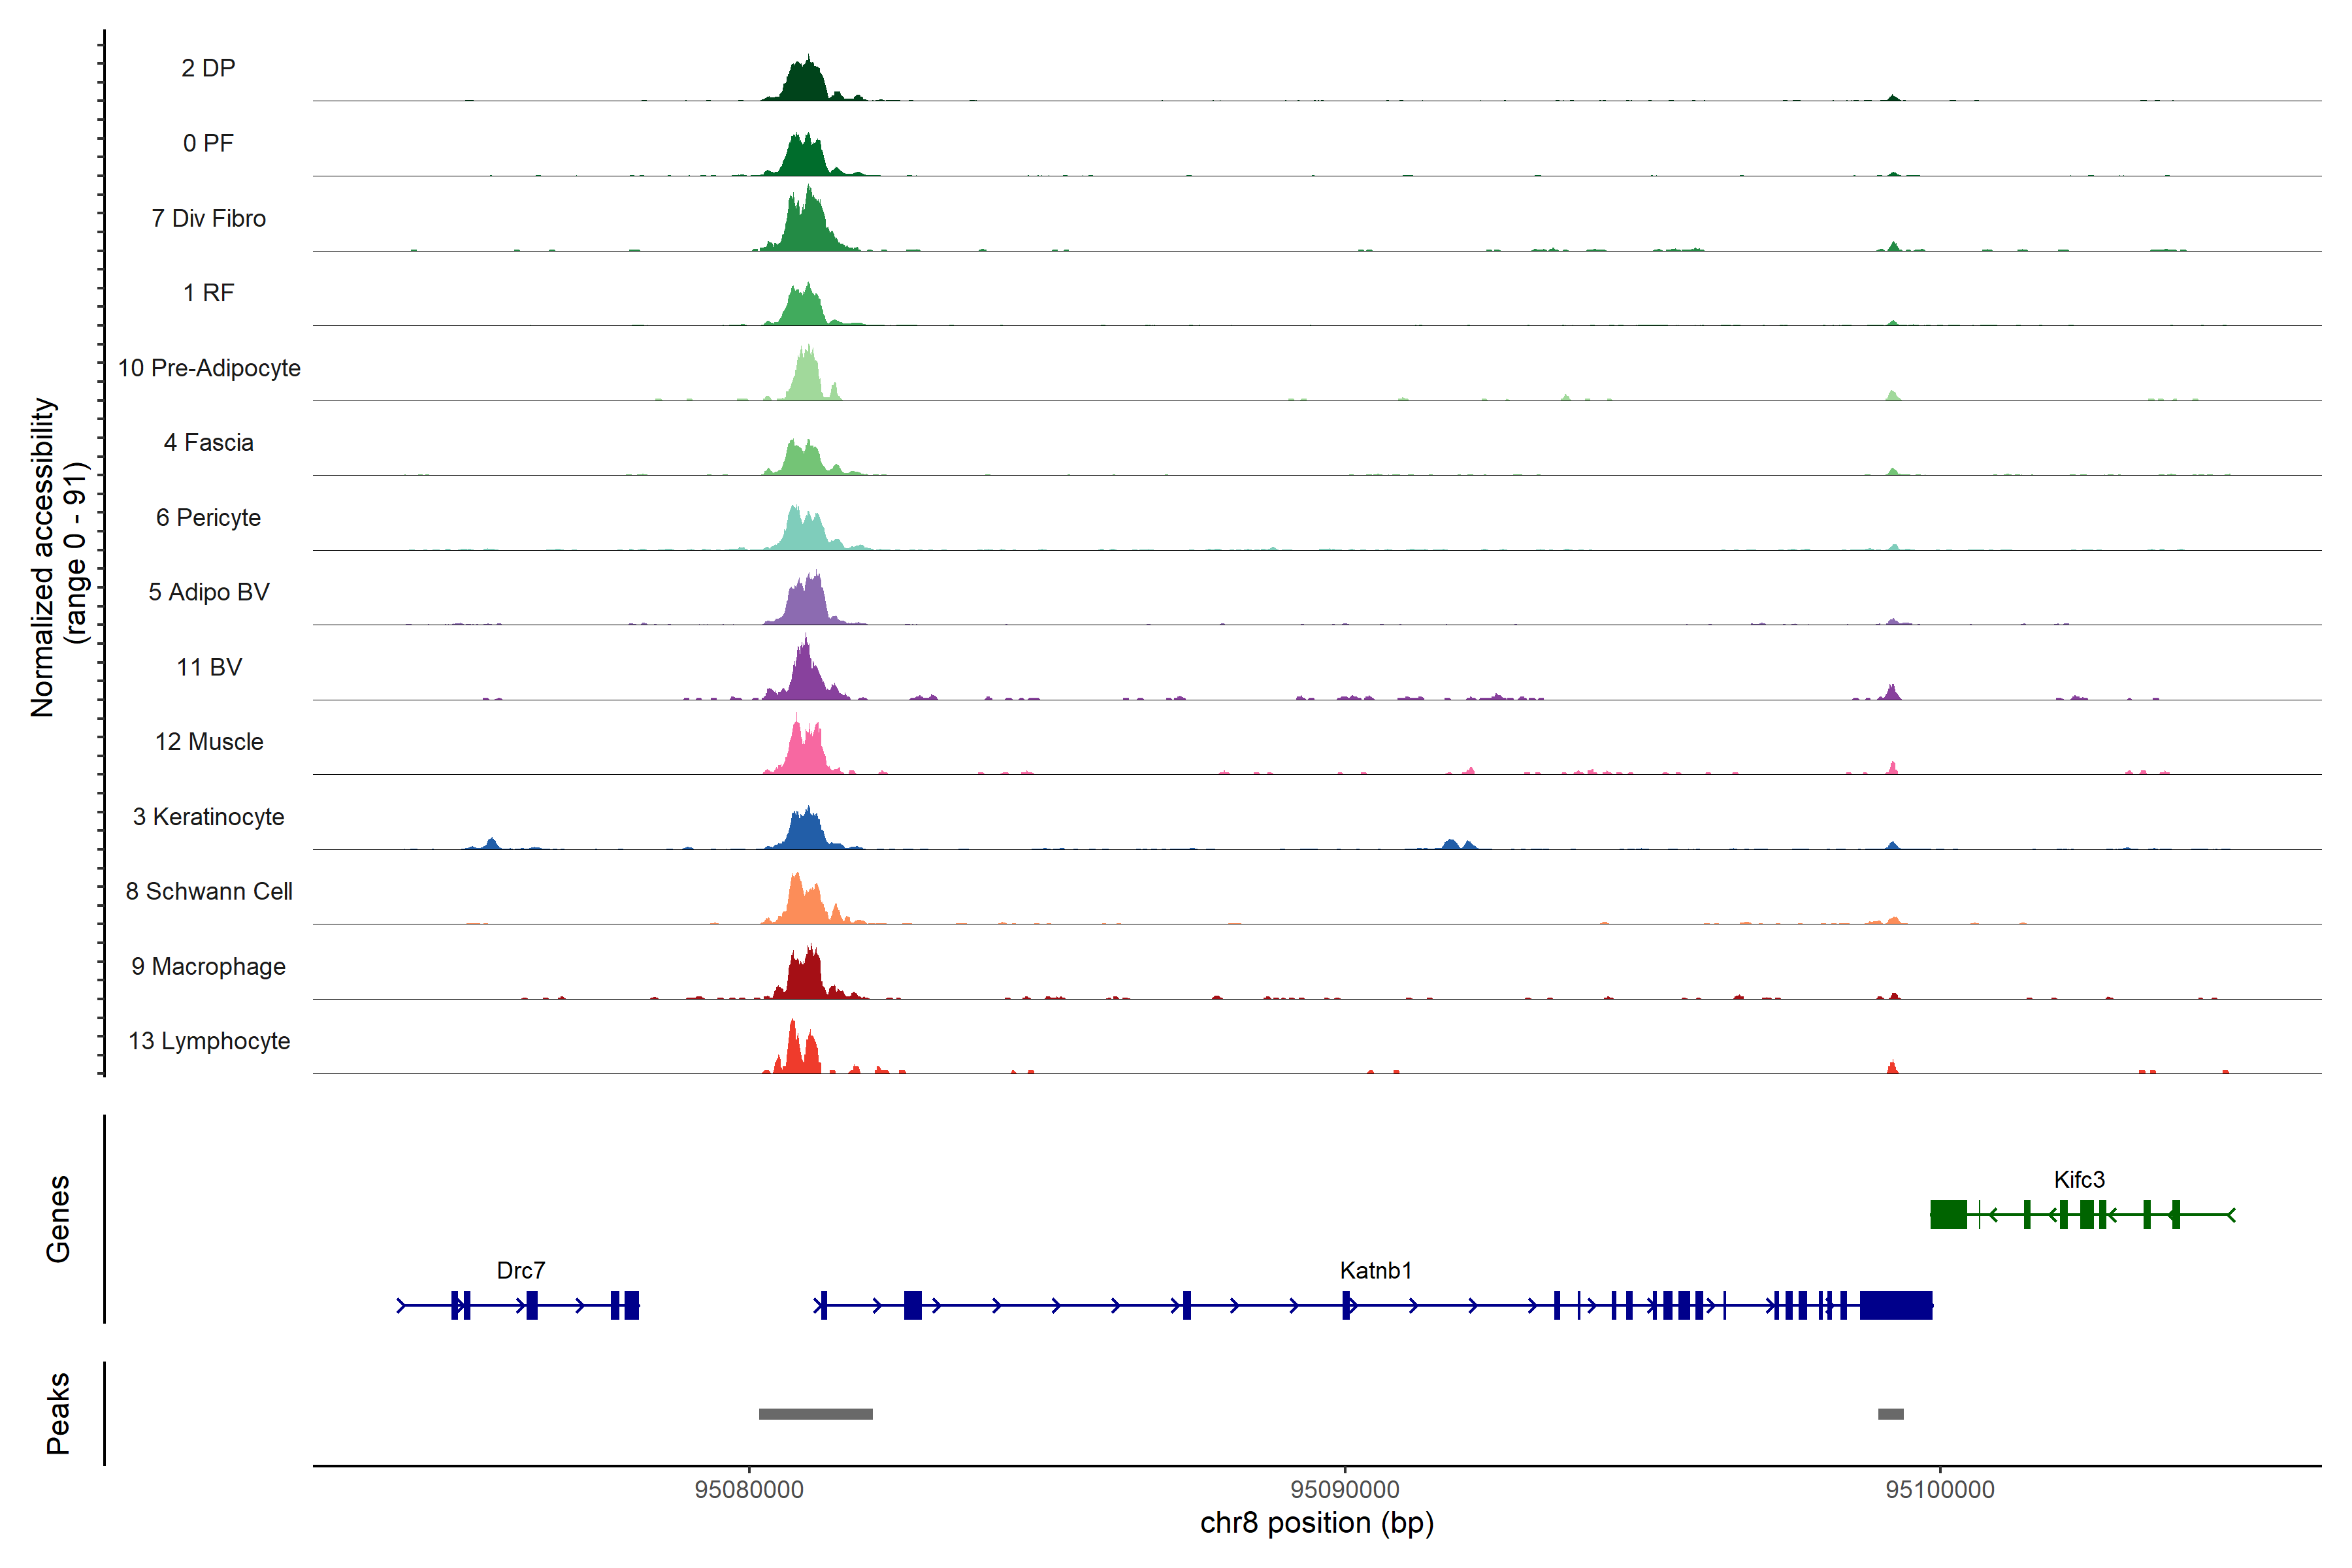Click the 13 Lymphocyte track label
This screenshot has height=1568, width=2352.
(x=209, y=1041)
